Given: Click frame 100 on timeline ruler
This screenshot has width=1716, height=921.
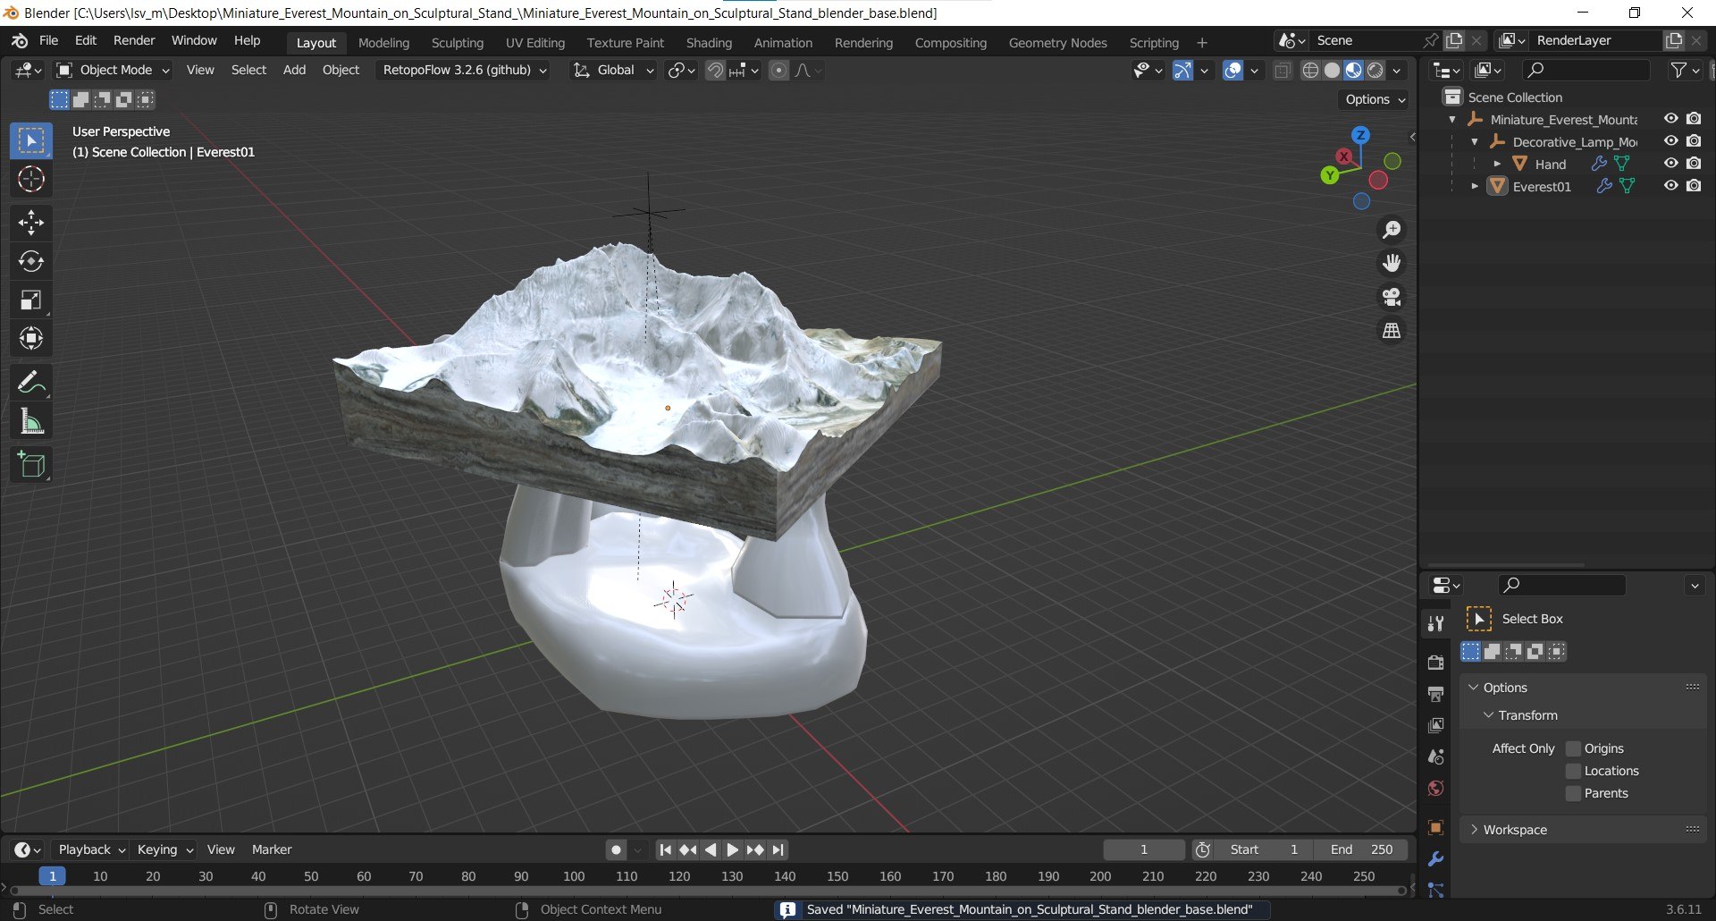Looking at the screenshot, I should 574,876.
